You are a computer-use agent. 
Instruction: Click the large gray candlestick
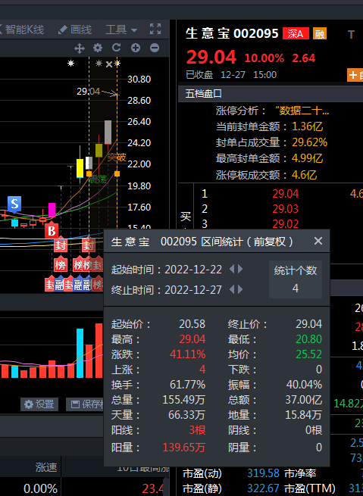[108, 133]
